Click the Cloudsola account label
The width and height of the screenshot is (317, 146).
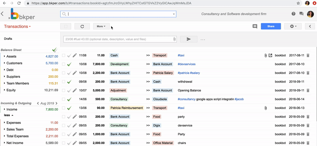(x=160, y=99)
